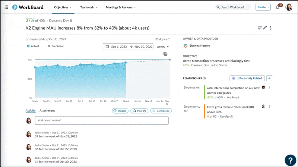Open the user profile avatar menu
Image resolution: width=298 pixels, height=167 pixels.
click(x=289, y=7)
